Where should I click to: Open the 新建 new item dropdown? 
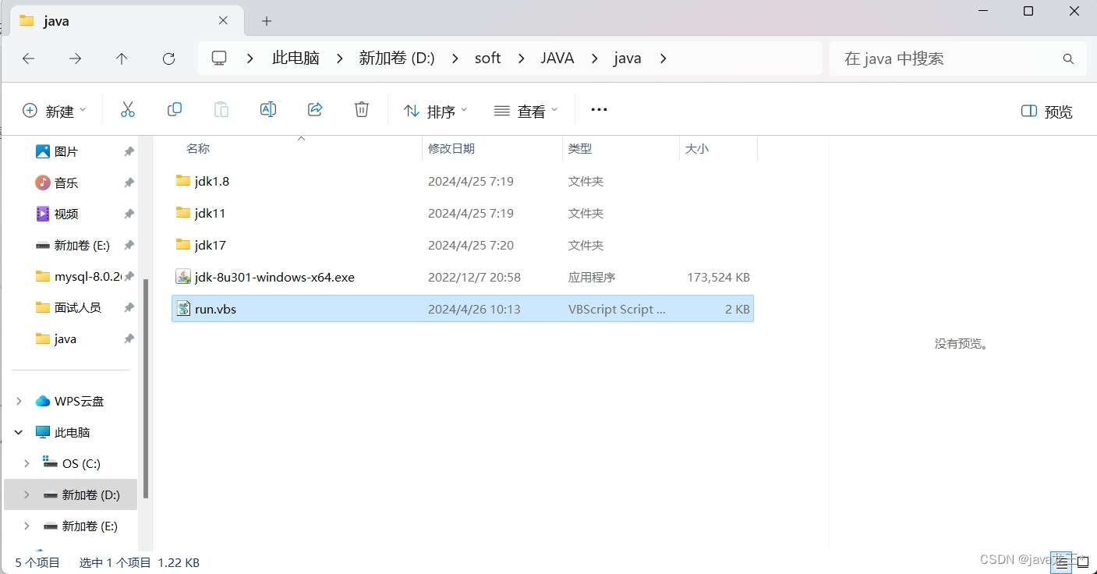(54, 111)
